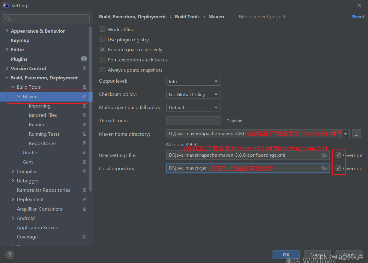Click the project-level icon beside Ignored Files
The image size is (368, 263).
point(84,115)
